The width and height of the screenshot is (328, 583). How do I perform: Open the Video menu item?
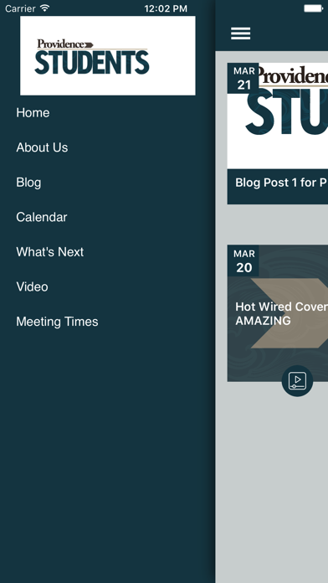(x=32, y=287)
